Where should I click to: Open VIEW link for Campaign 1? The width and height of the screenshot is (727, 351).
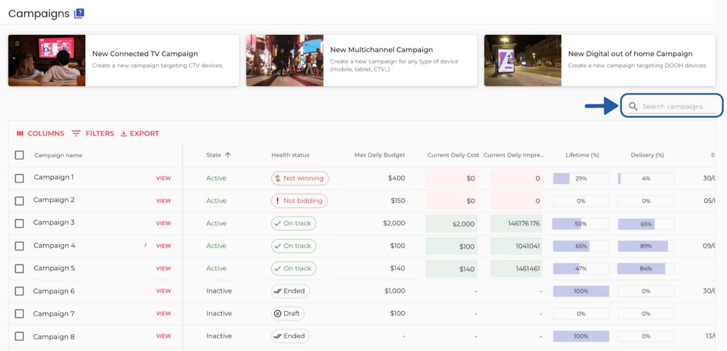(164, 178)
